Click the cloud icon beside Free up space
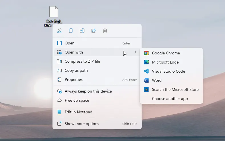This screenshot has height=141, width=225. coord(59,100)
